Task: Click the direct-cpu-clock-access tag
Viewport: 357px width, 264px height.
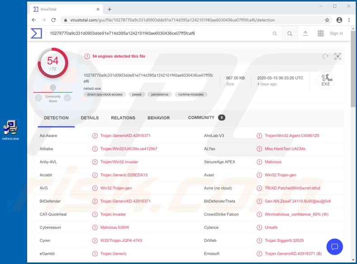Action: (105, 94)
